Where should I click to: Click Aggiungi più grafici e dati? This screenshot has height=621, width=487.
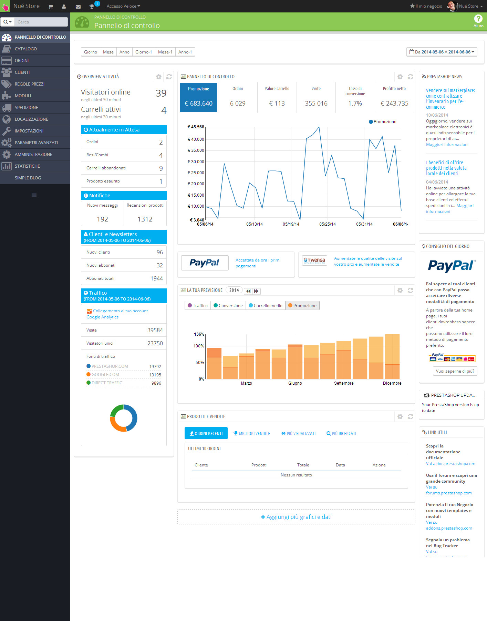coord(296,517)
